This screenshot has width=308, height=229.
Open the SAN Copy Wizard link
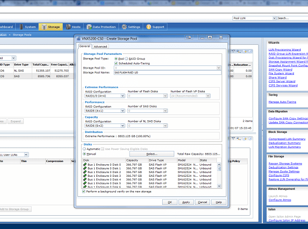[280, 70]
